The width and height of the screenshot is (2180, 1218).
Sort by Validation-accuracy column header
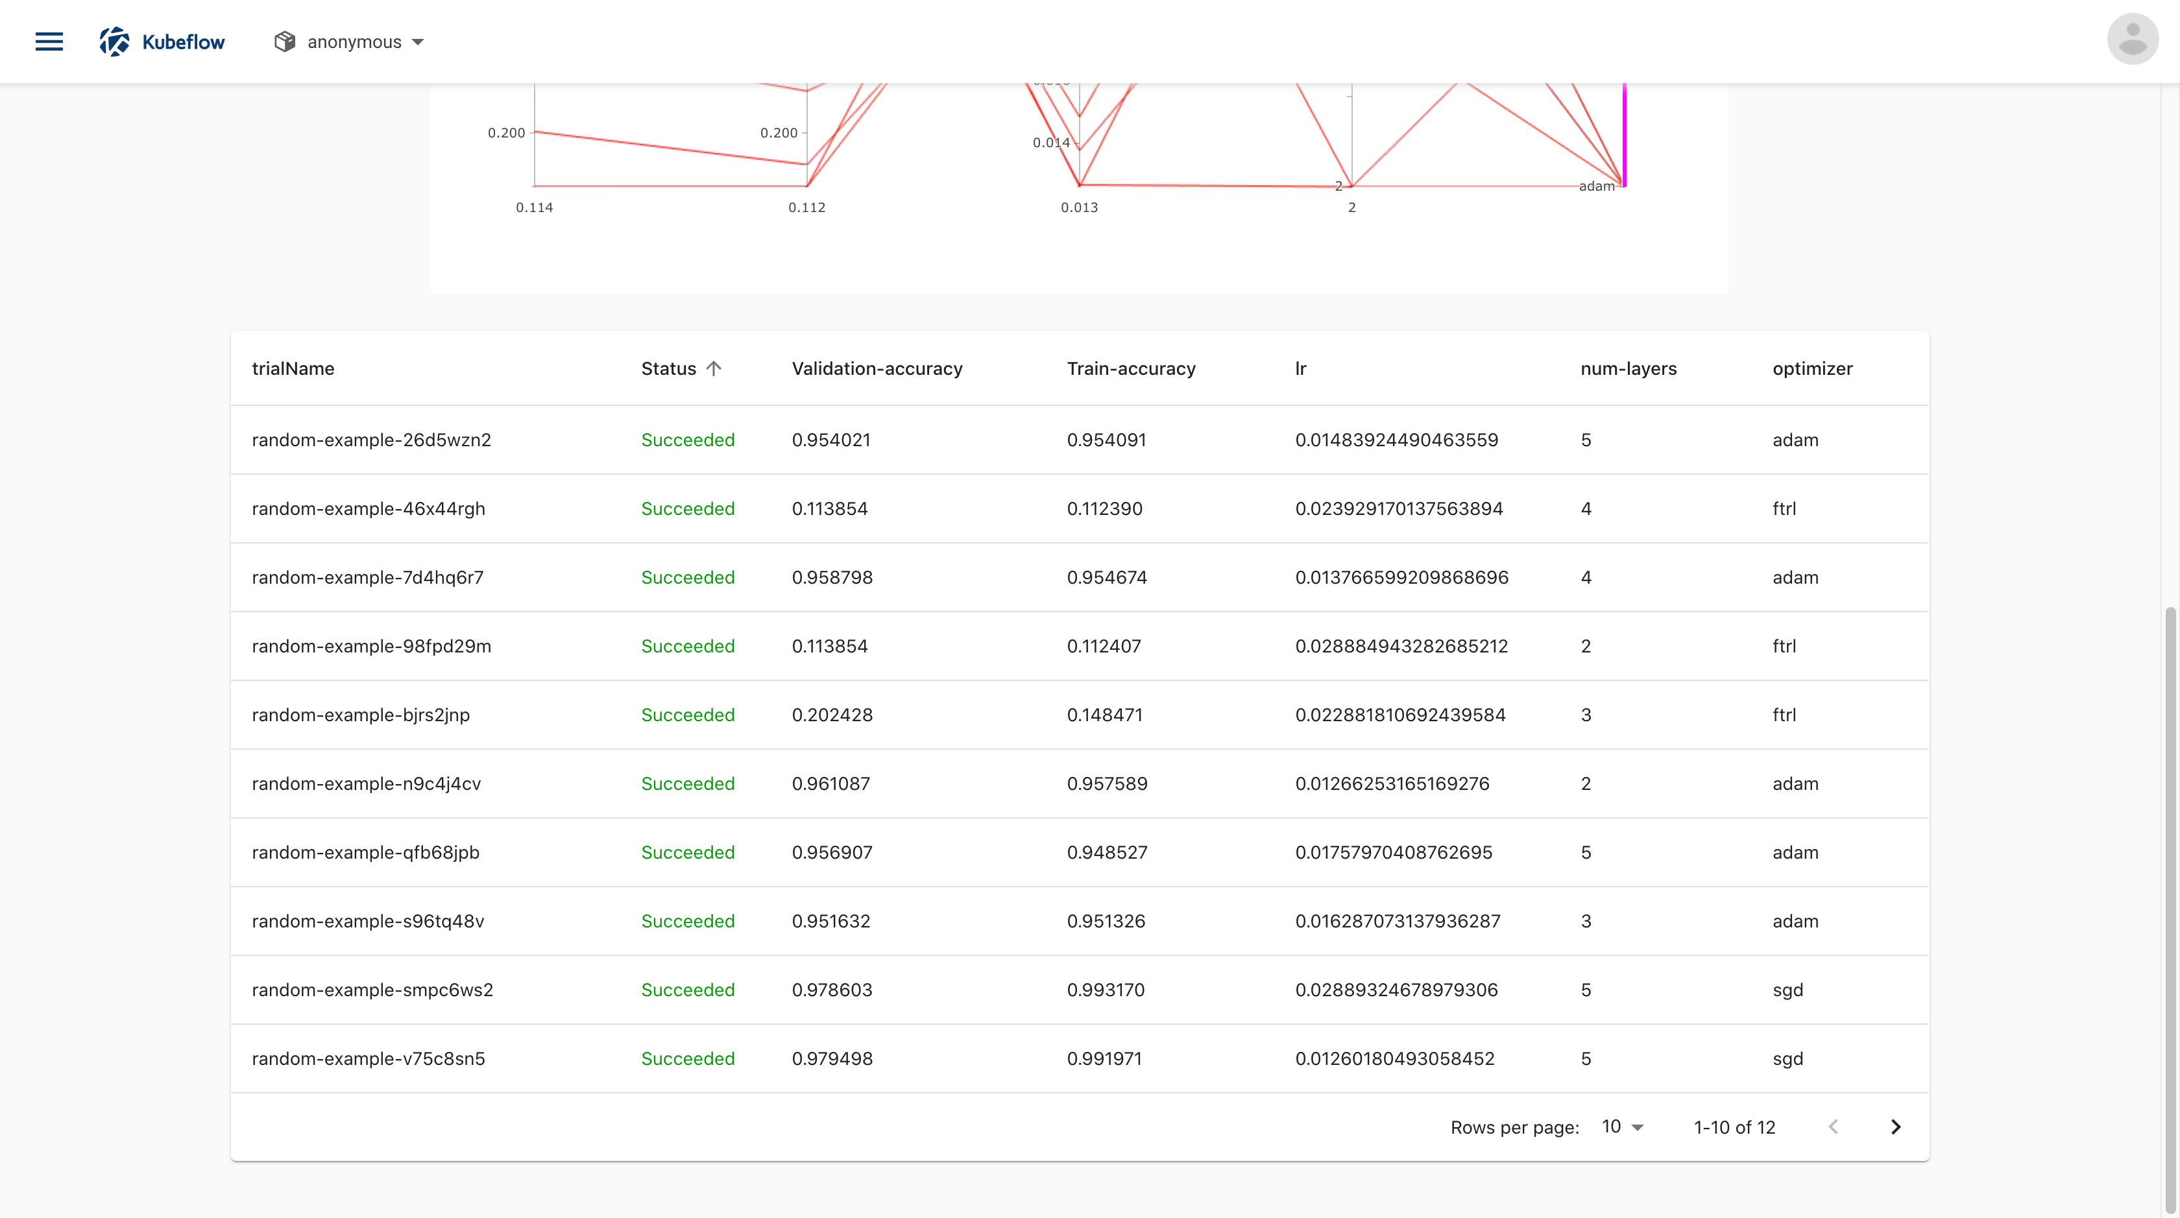click(877, 369)
